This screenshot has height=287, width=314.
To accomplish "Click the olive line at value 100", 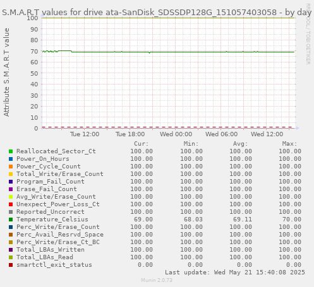I will [x=169, y=18].
